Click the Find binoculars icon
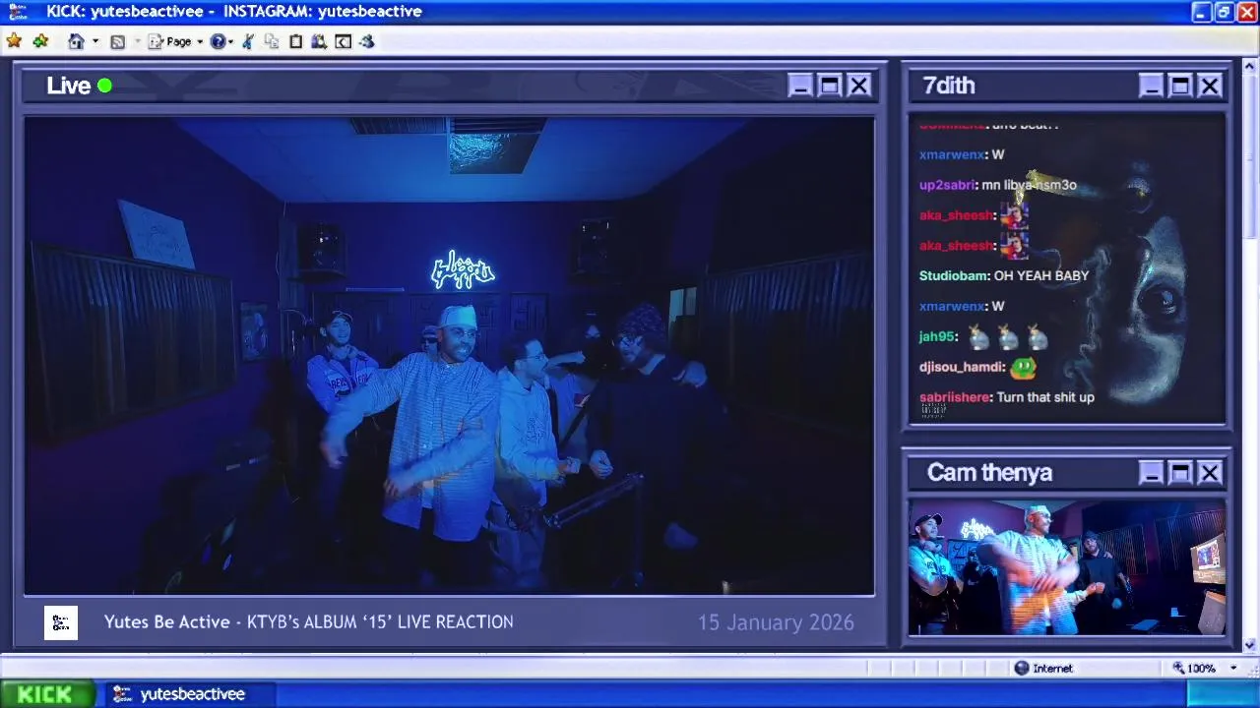Screen dimensions: 1260x708 click(319, 41)
